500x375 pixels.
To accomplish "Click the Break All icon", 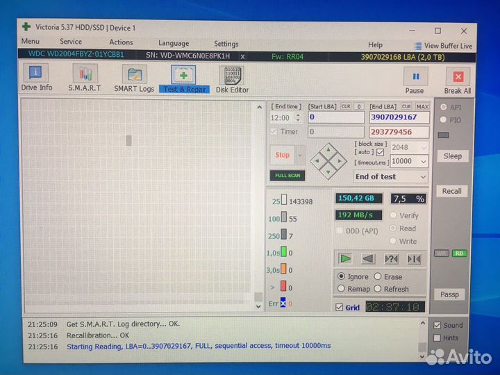I will tap(457, 80).
